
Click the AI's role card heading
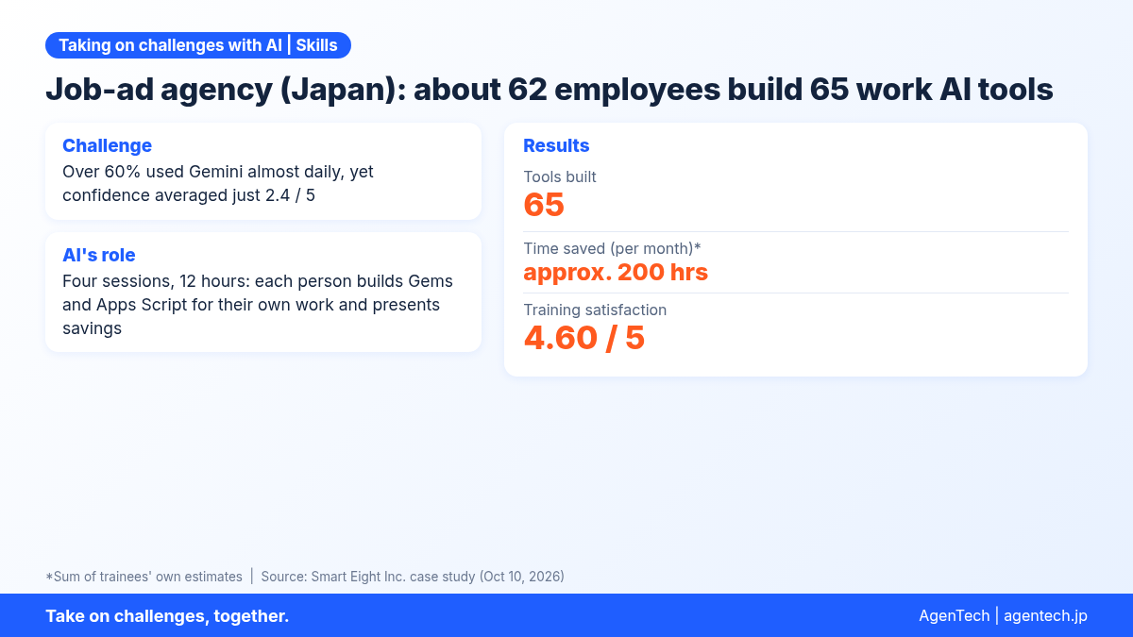tap(99, 255)
